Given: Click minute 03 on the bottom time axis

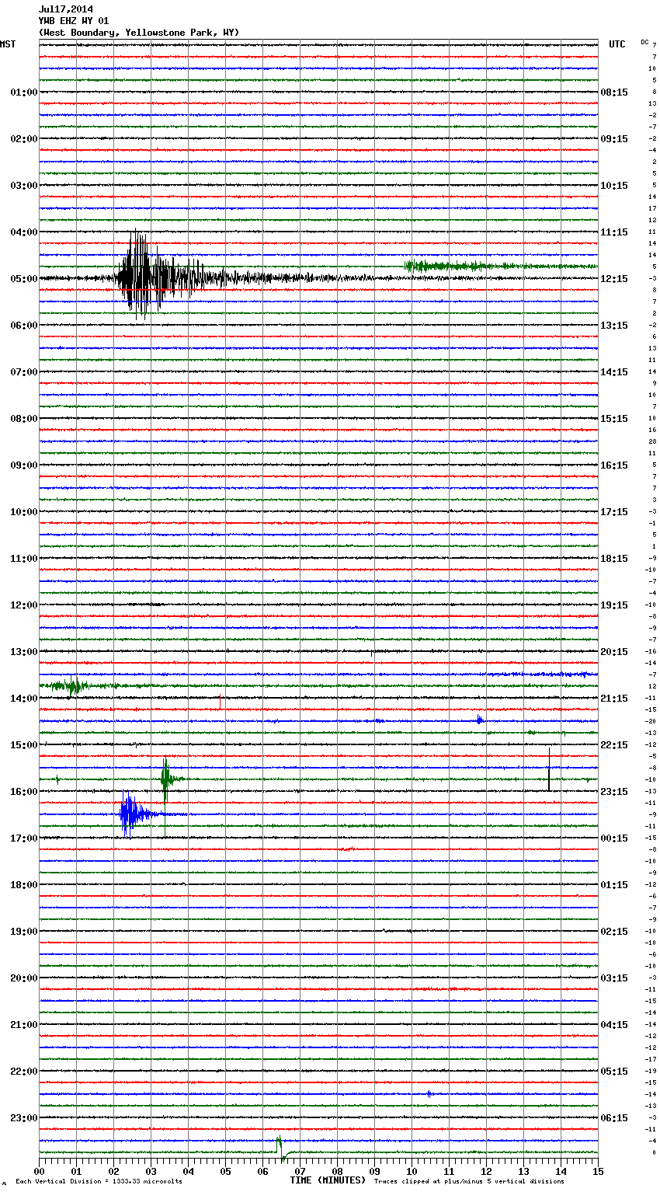Looking at the screenshot, I should 151,1171.
